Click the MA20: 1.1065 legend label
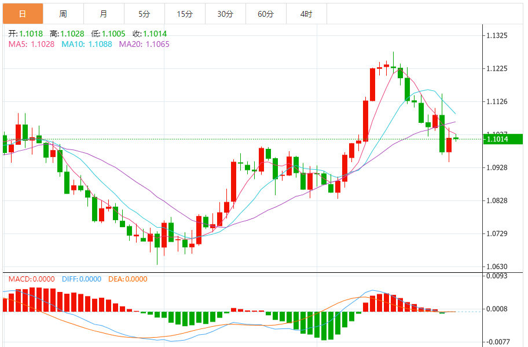The image size is (528, 347). point(144,44)
